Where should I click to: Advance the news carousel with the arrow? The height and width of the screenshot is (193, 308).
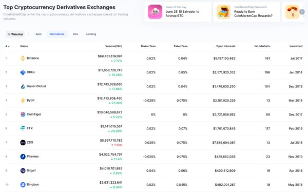pos(302,12)
